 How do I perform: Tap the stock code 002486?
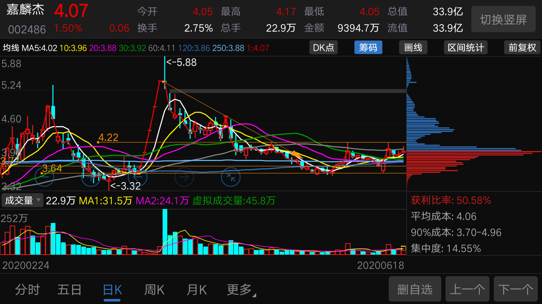click(x=27, y=30)
